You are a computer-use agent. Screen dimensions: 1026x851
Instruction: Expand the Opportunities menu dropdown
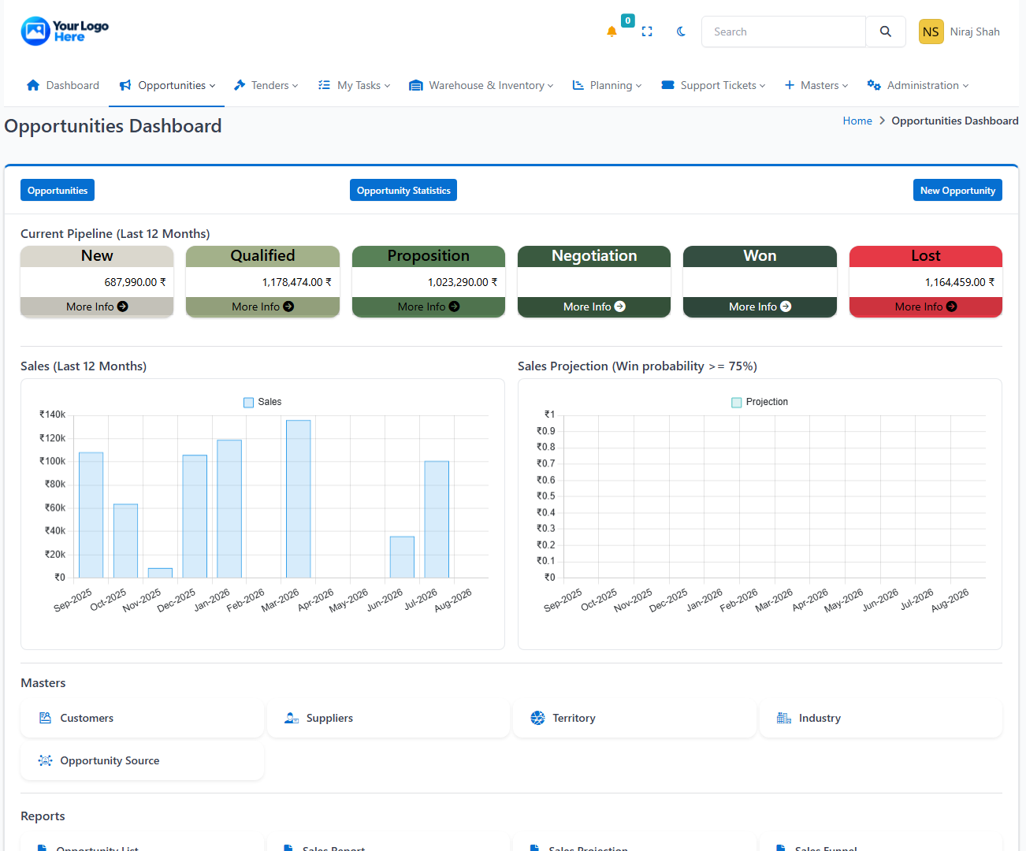point(167,85)
